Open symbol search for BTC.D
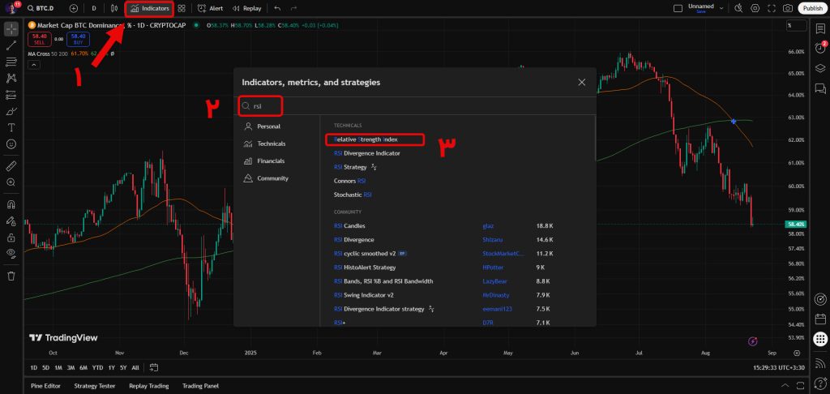The width and height of the screenshot is (830, 394). [x=41, y=8]
